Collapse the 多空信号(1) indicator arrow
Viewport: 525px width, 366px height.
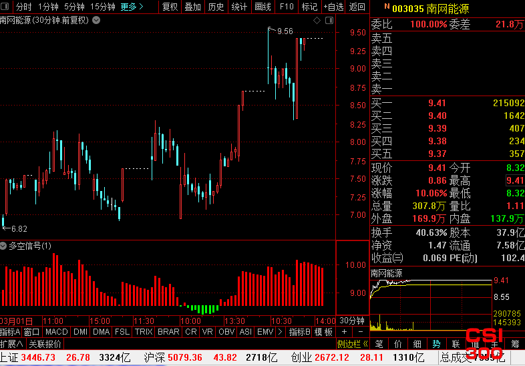[3, 246]
